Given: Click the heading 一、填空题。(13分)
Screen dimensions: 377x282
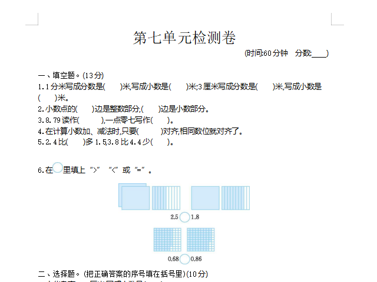Looking at the screenshot, I should 71,75.
